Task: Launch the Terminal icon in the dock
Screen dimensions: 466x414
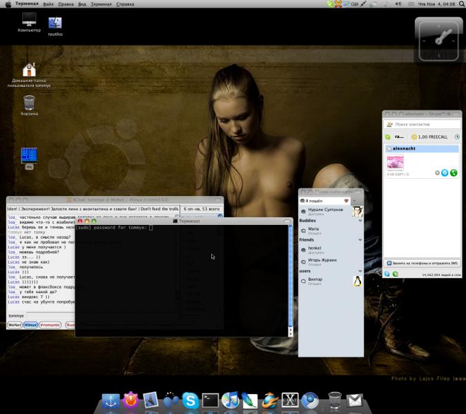Action: click(210, 400)
